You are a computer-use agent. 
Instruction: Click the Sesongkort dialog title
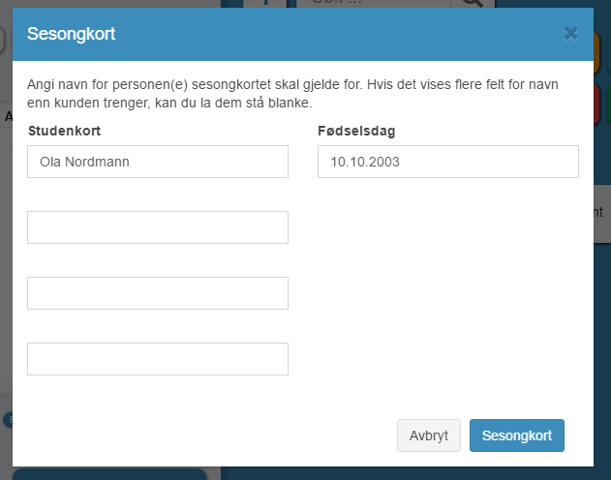pyautogui.click(x=71, y=34)
